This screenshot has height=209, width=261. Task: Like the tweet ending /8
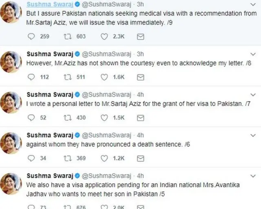(x=104, y=77)
